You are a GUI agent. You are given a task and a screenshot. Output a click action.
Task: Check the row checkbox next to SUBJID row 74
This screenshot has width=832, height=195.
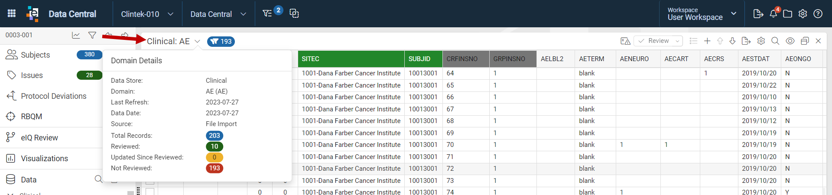[x=150, y=192]
